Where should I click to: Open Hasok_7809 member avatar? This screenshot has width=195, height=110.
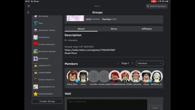click(125, 76)
